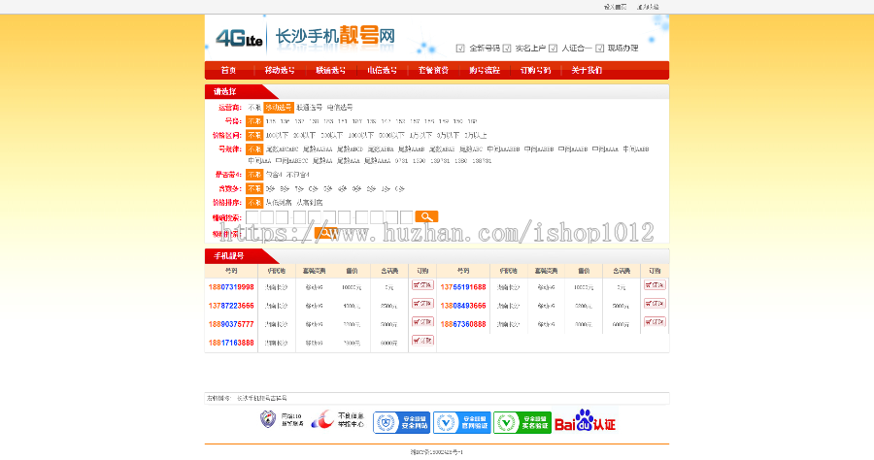This screenshot has height=460, width=874.
Task: Select 不限 in the 号段 row
Action: pos(254,121)
